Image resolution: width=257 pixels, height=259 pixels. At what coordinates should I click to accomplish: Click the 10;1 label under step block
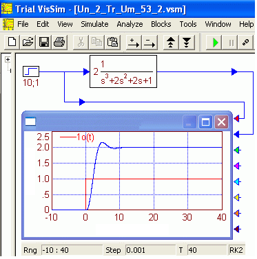[31, 82]
